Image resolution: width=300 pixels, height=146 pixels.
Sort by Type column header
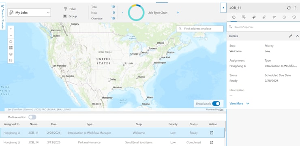pyautogui.click(x=89, y=124)
